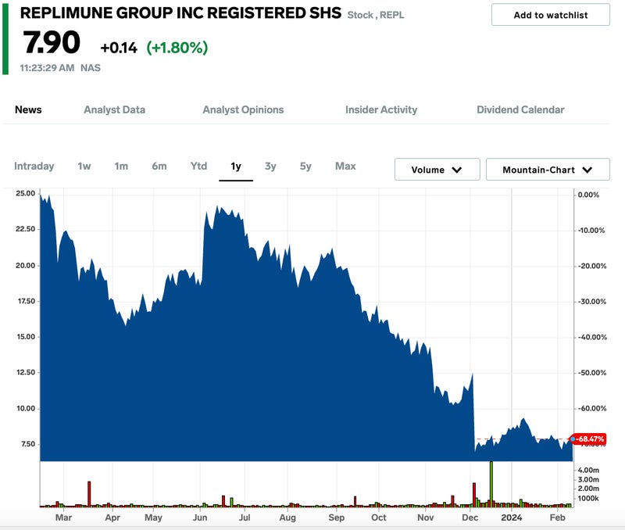Switch chart to 6m range
625x530 pixels.
point(159,166)
